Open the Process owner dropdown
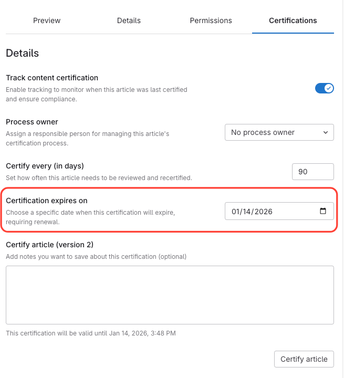 [279, 132]
